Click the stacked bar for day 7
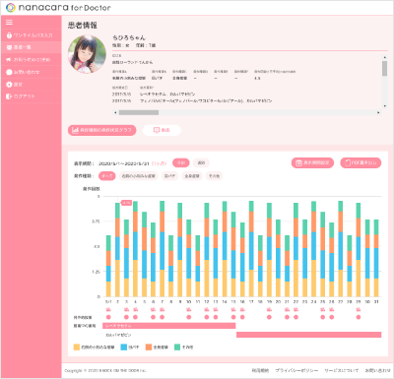The width and height of the screenshot is (394, 379). tap(162, 249)
